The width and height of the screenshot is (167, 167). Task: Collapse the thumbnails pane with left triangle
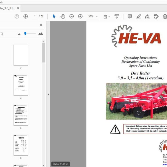pos(49,94)
